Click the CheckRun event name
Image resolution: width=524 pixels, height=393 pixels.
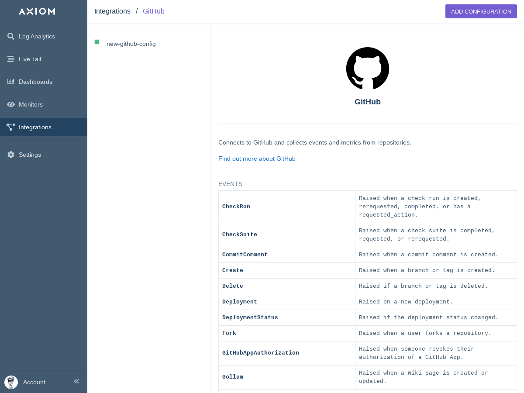coord(236,207)
